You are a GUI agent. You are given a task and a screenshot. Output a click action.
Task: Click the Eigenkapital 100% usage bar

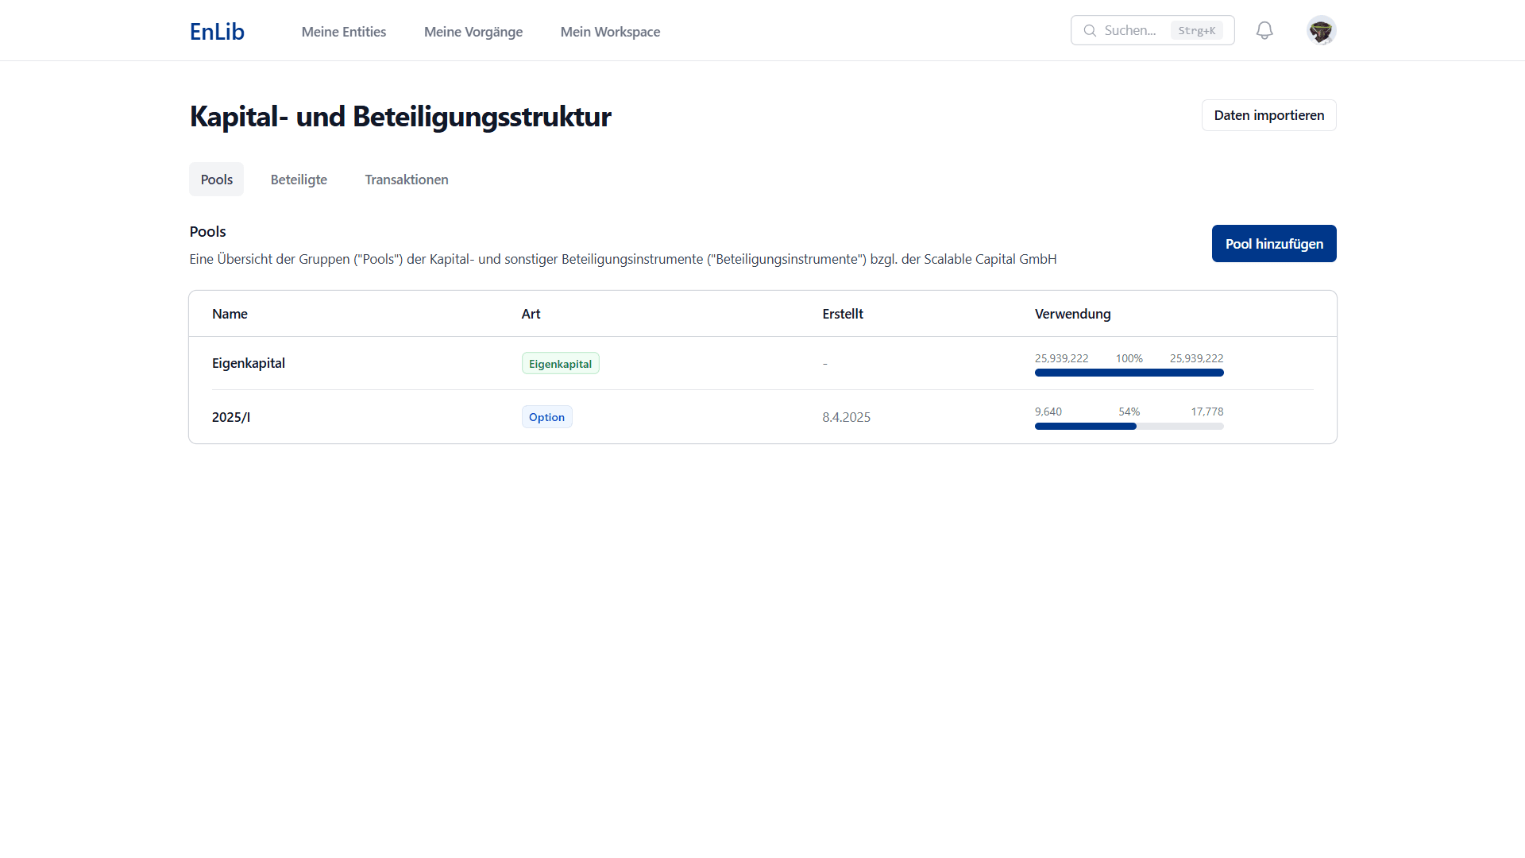coord(1129,372)
